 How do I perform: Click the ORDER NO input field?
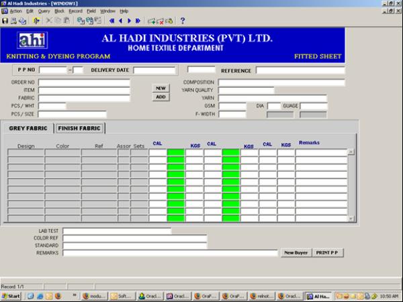point(84,83)
